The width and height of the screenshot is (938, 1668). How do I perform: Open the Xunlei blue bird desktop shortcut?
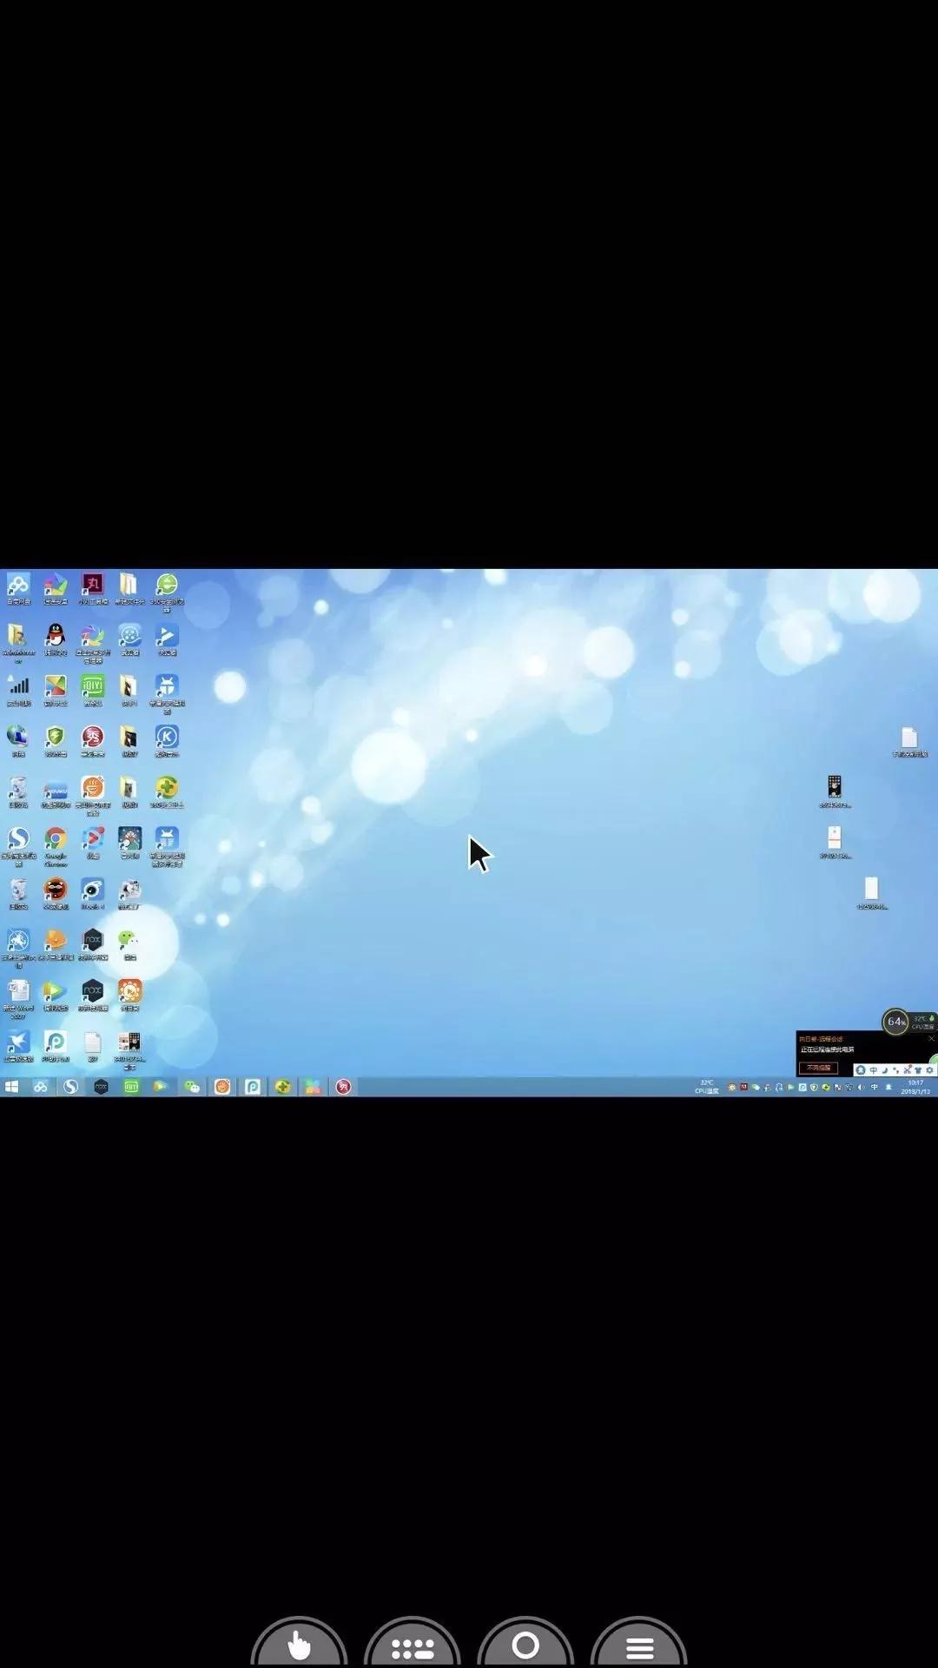(x=18, y=1045)
